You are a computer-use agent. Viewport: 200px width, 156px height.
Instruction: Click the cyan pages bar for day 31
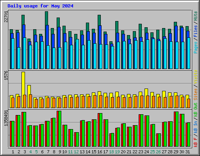coord(189,53)
